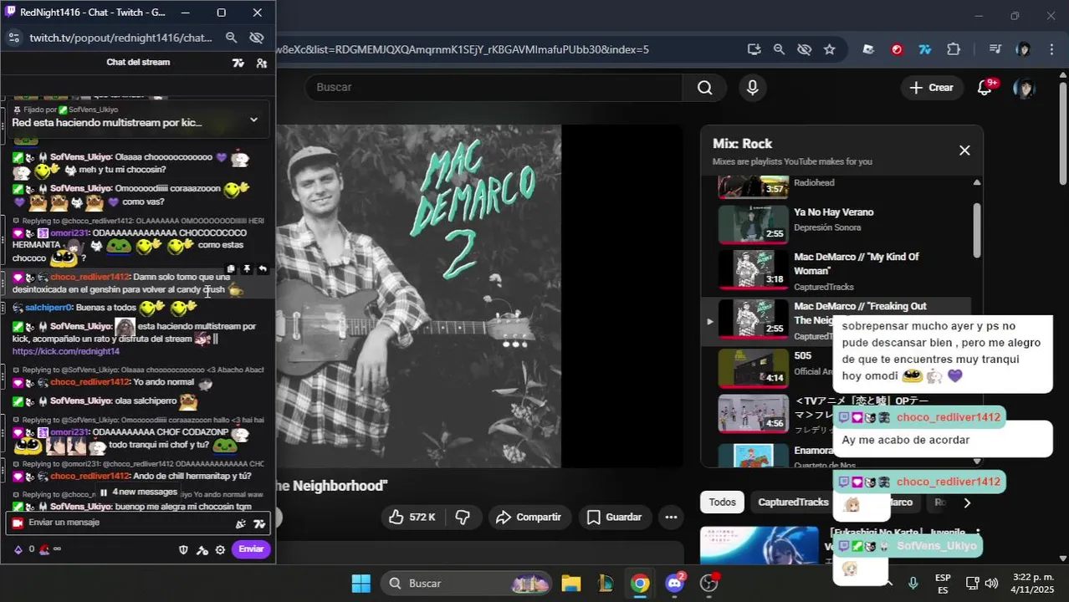Click install app icon in Chrome address bar
Viewport: 1069px width, 602px height.
(754, 49)
